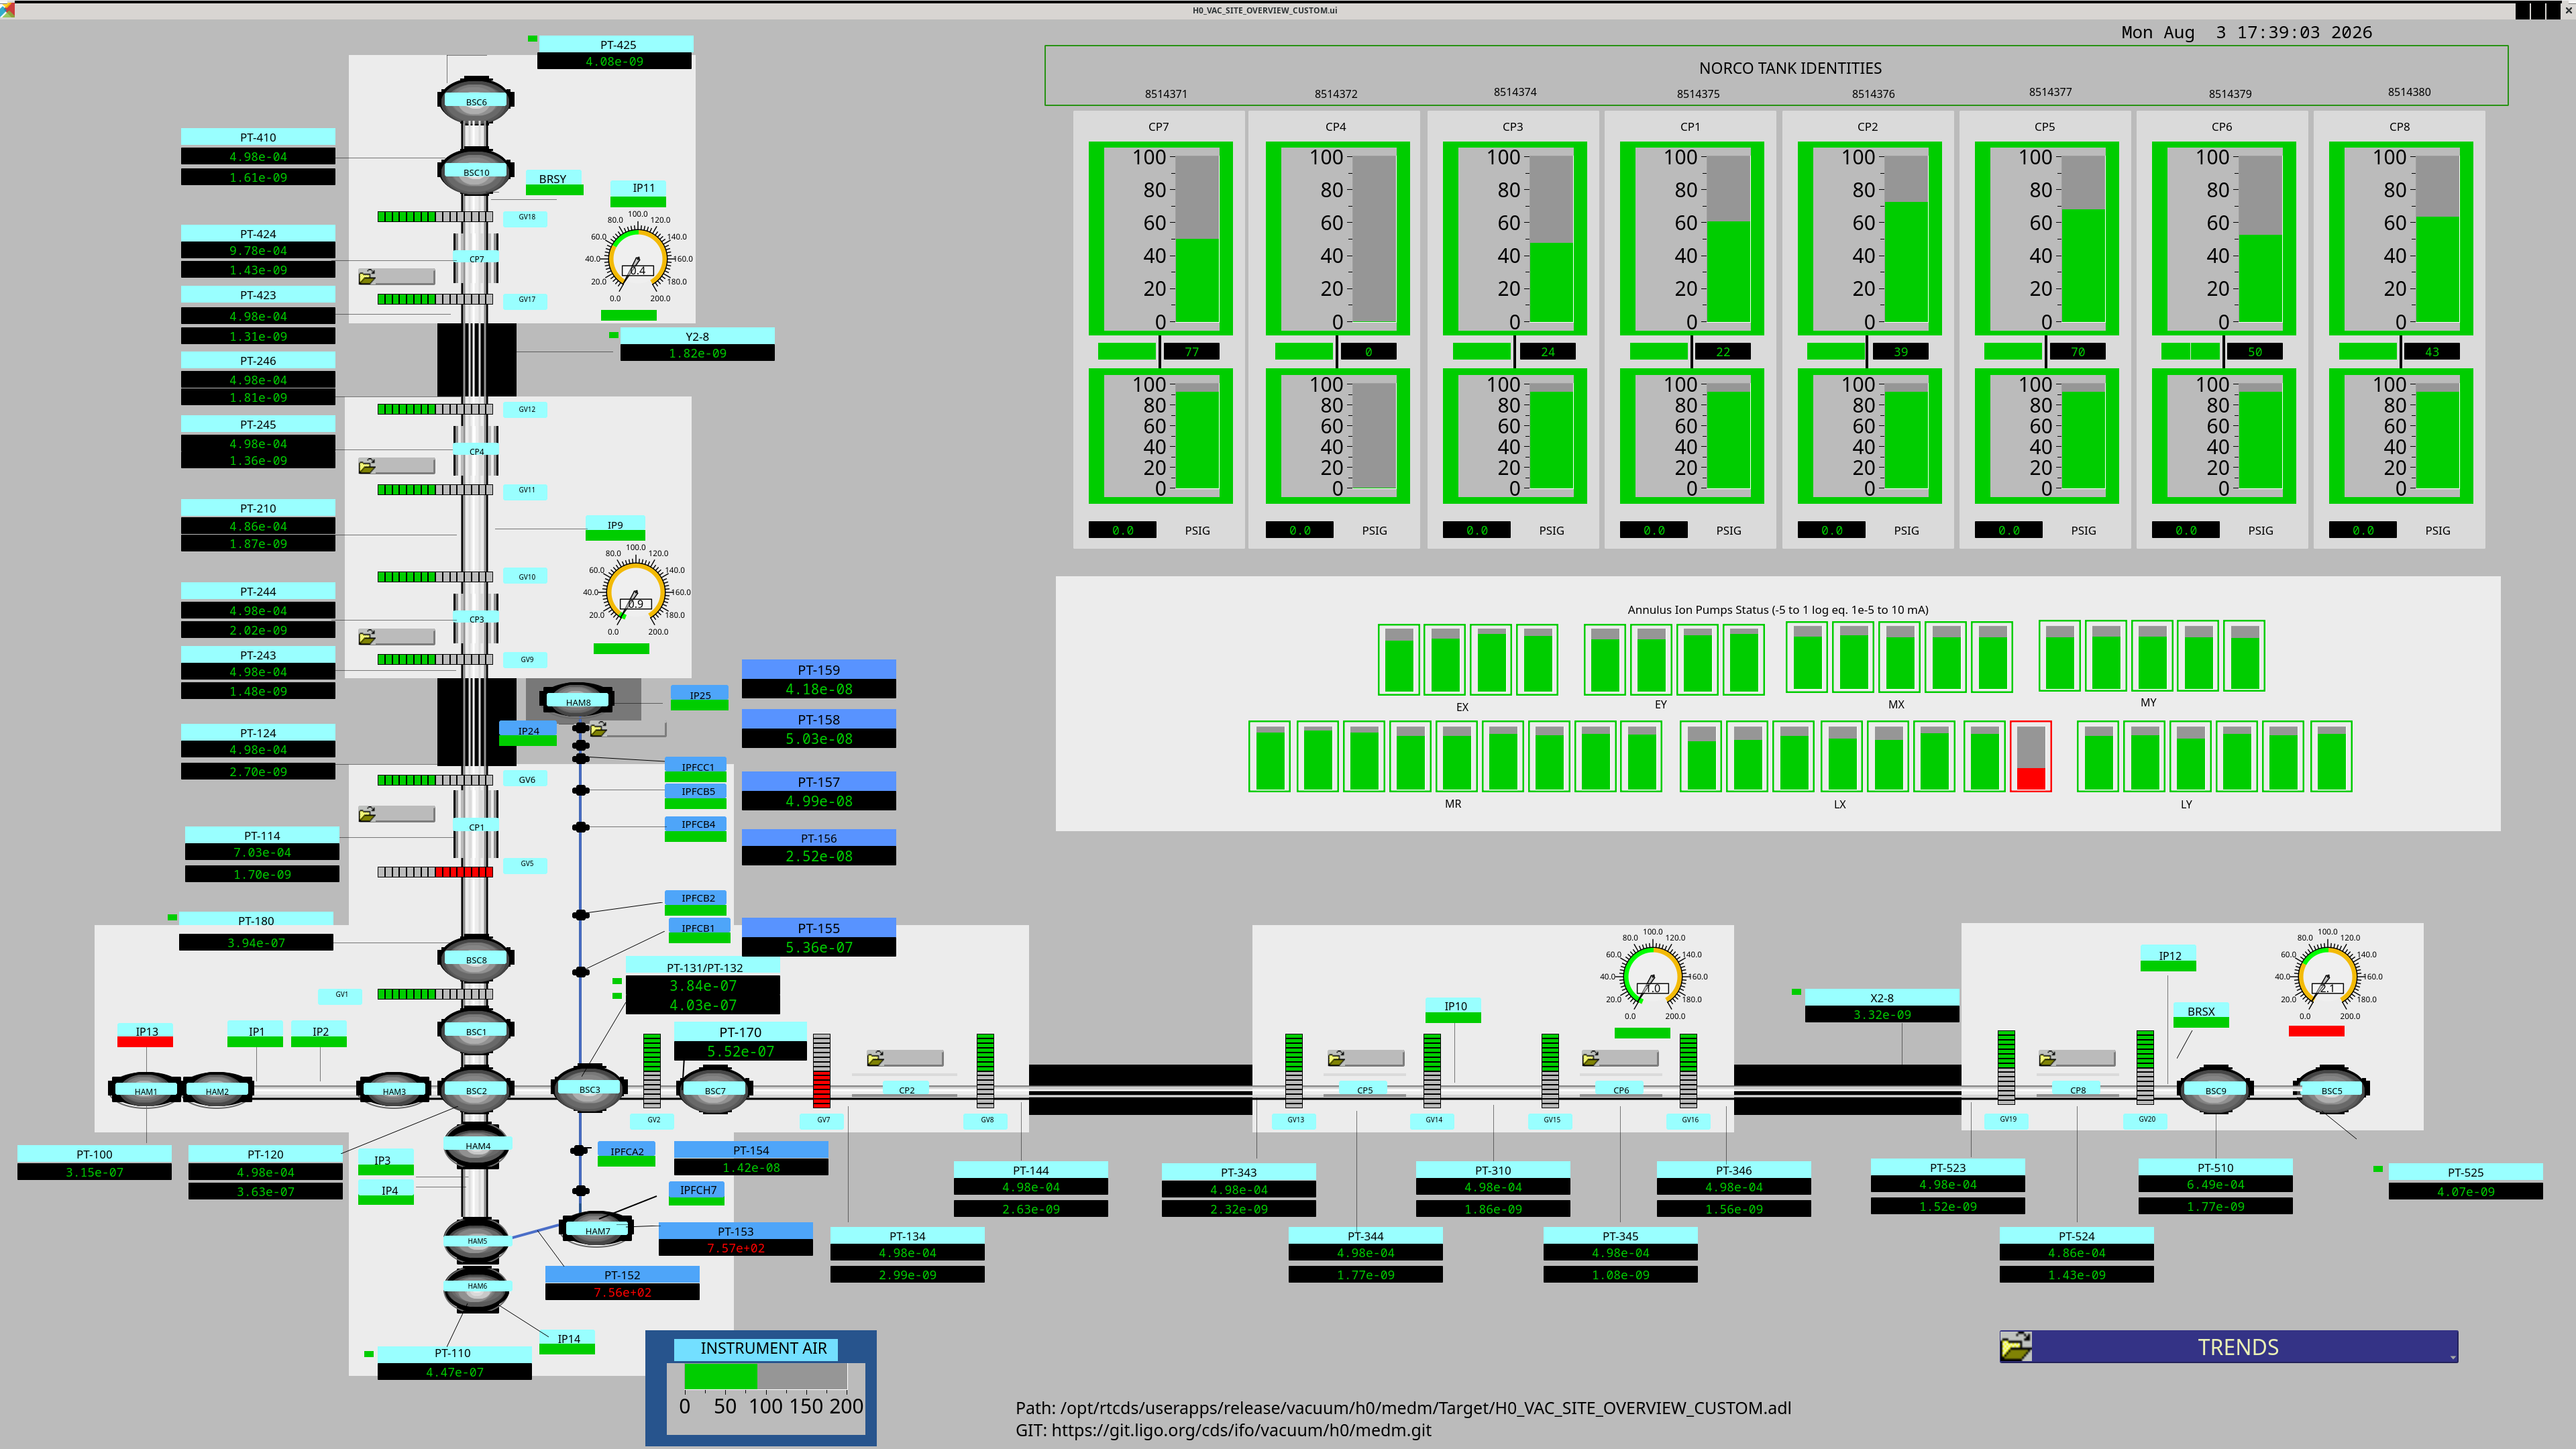Click the dial gauge right of IP10
Screen dimensions: 2576x1449
coord(1652,975)
